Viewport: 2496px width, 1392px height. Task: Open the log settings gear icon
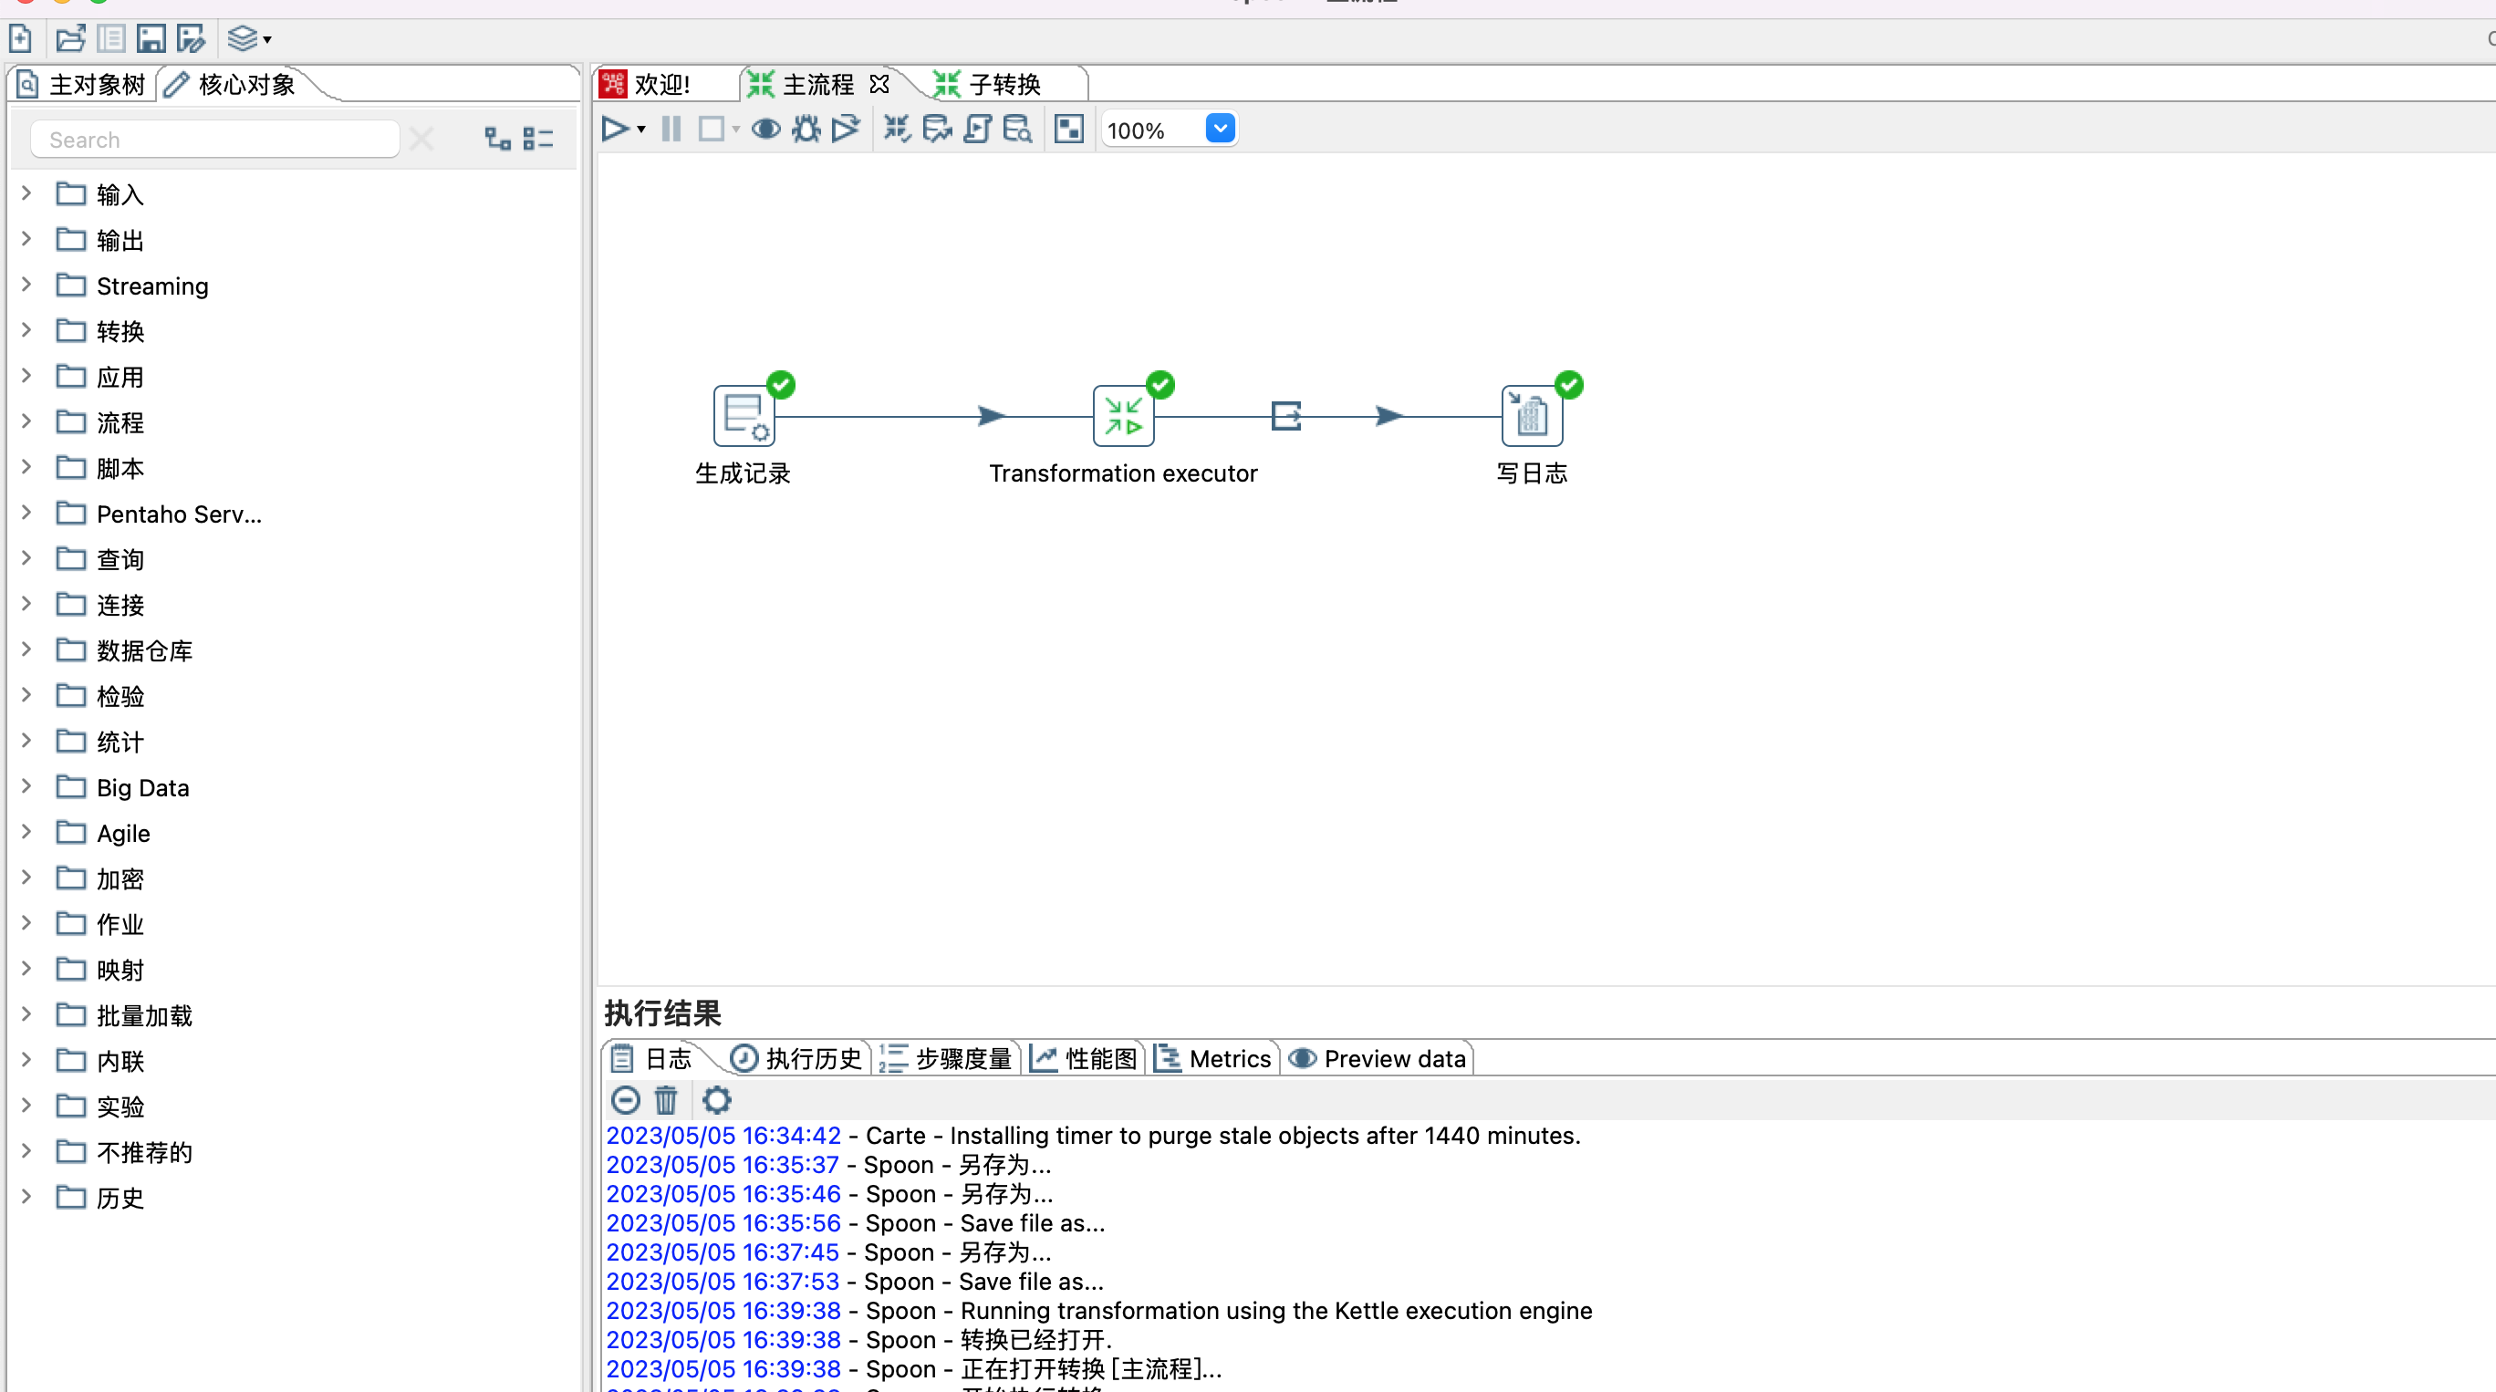pyautogui.click(x=716, y=1099)
